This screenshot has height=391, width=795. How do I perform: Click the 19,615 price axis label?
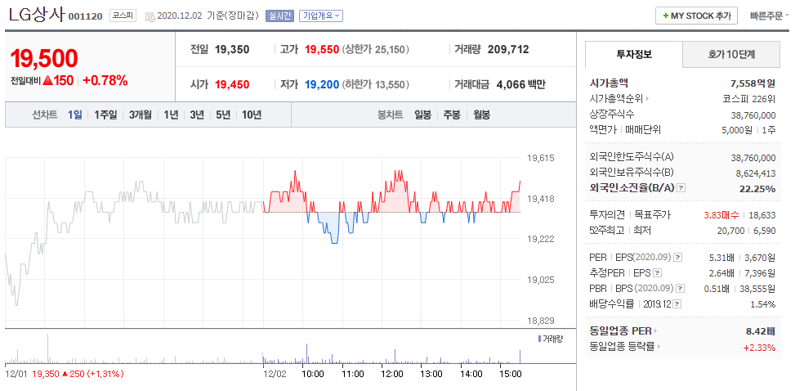[x=540, y=158]
